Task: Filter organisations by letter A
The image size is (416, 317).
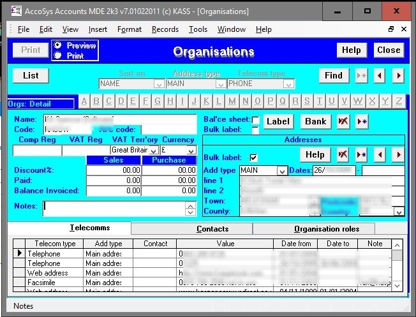Action: pyautogui.click(x=84, y=101)
